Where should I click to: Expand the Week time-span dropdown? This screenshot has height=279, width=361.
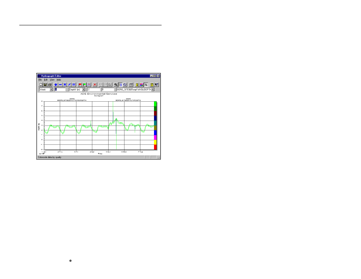(x=51, y=90)
